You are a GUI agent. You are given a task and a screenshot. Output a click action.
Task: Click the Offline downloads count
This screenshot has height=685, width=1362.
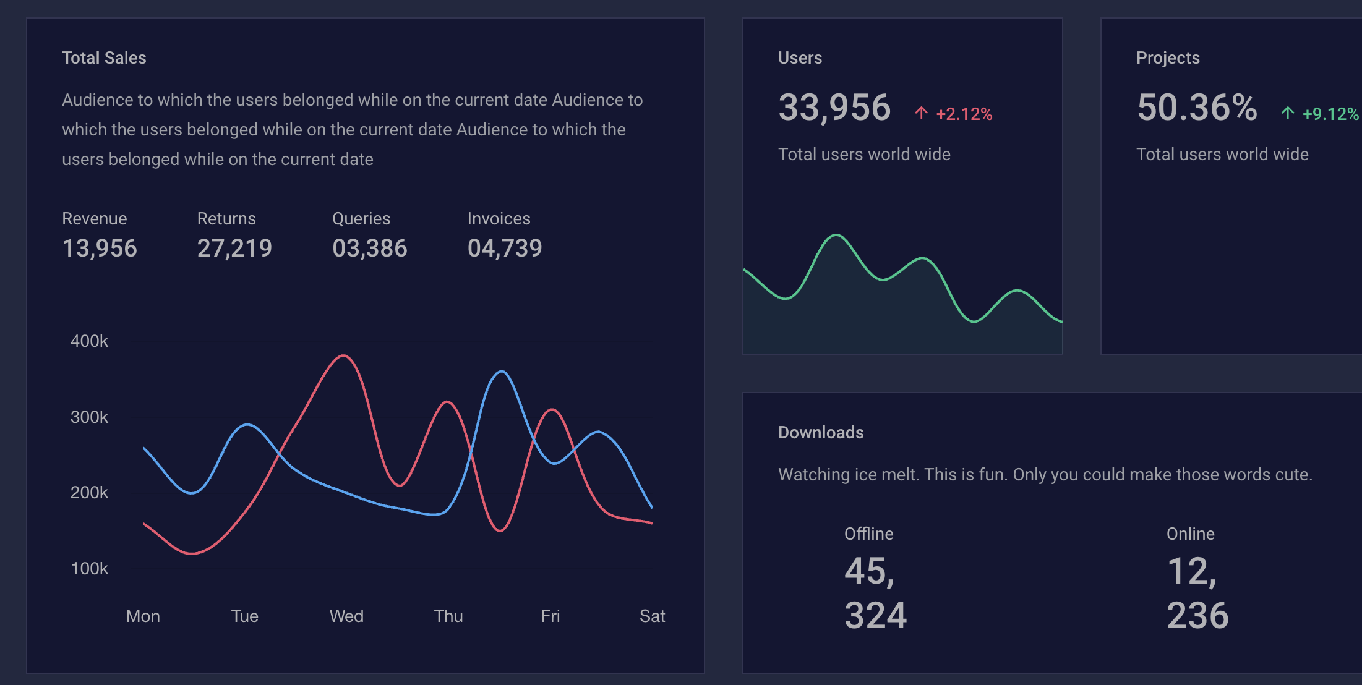click(x=875, y=593)
